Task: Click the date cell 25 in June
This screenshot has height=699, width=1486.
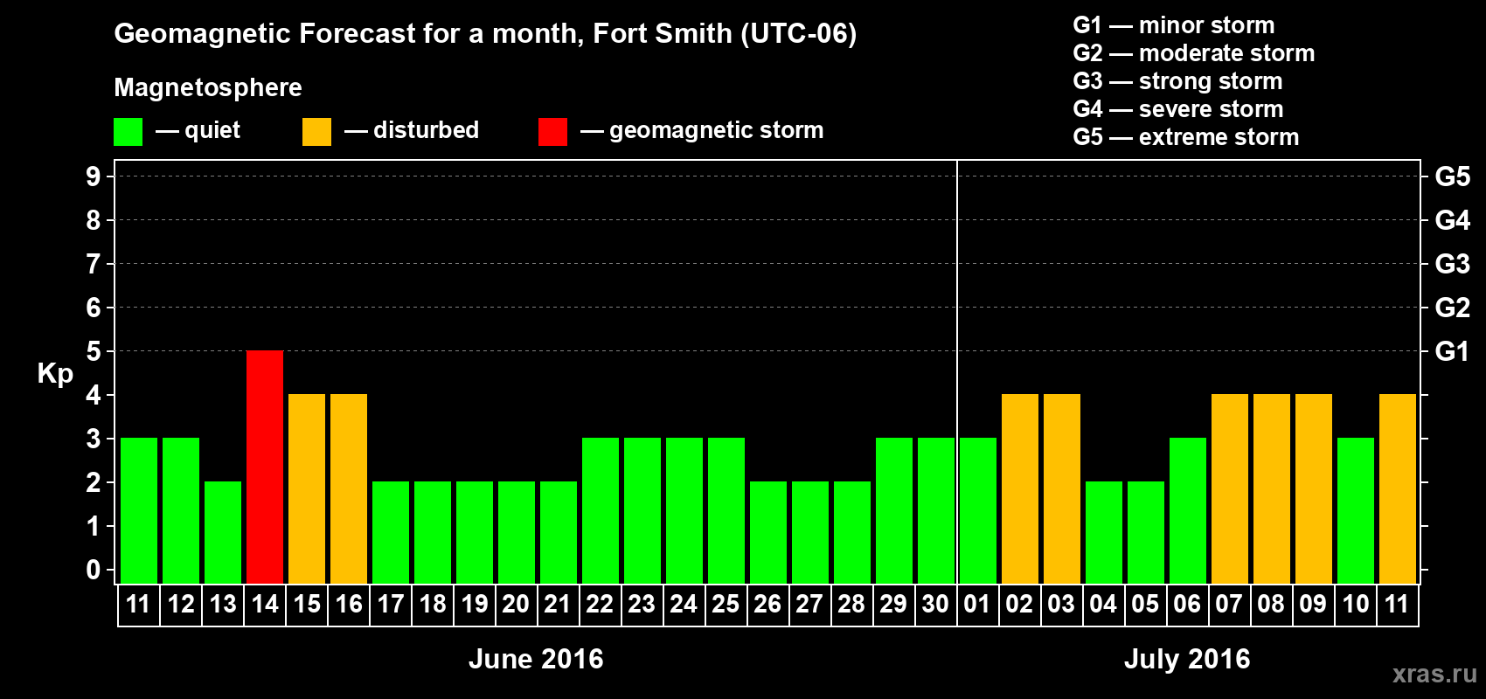Action: coord(726,605)
